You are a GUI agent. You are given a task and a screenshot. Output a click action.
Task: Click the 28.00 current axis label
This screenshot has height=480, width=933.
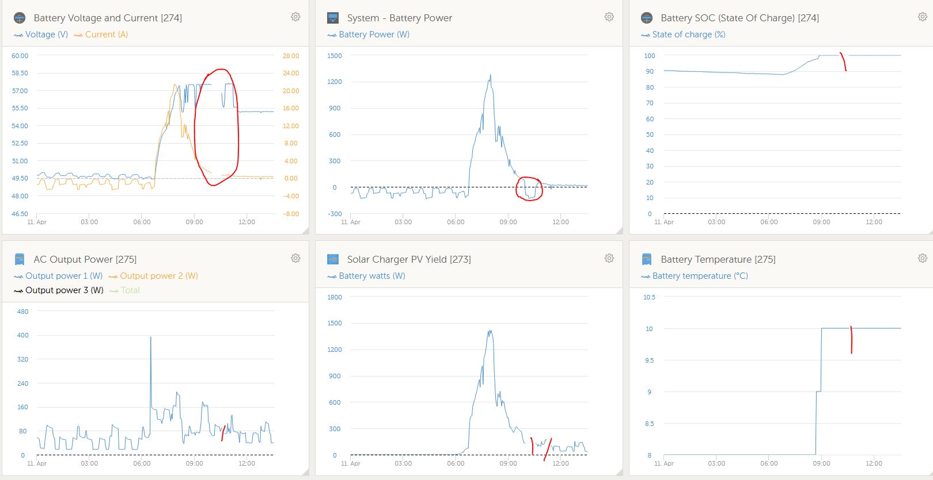tap(291, 56)
